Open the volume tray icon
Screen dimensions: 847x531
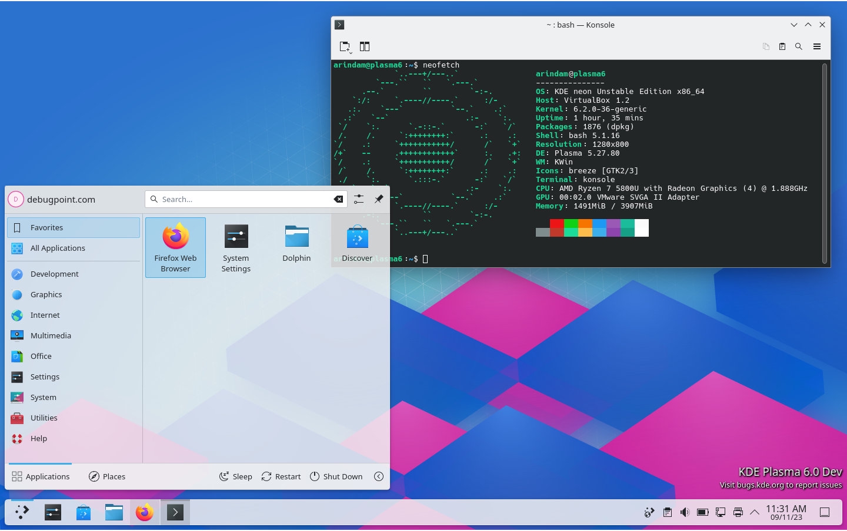pos(685,512)
